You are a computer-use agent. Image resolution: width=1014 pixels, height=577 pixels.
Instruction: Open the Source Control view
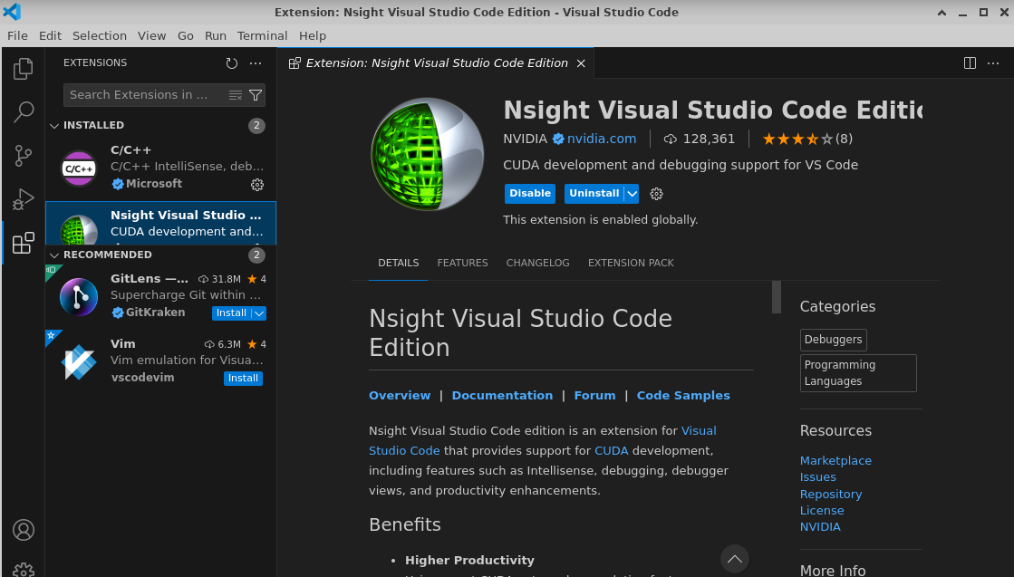pyautogui.click(x=24, y=156)
